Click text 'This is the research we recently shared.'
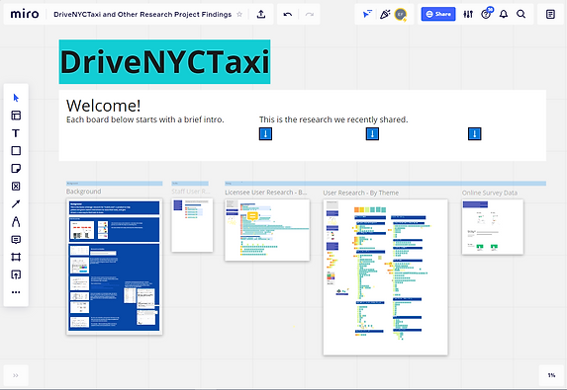This screenshot has width=567, height=390. pyautogui.click(x=333, y=119)
